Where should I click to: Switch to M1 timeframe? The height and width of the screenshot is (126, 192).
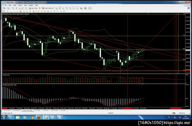coord(38,11)
